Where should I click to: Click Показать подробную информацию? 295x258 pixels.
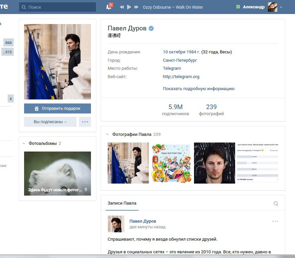198,89
